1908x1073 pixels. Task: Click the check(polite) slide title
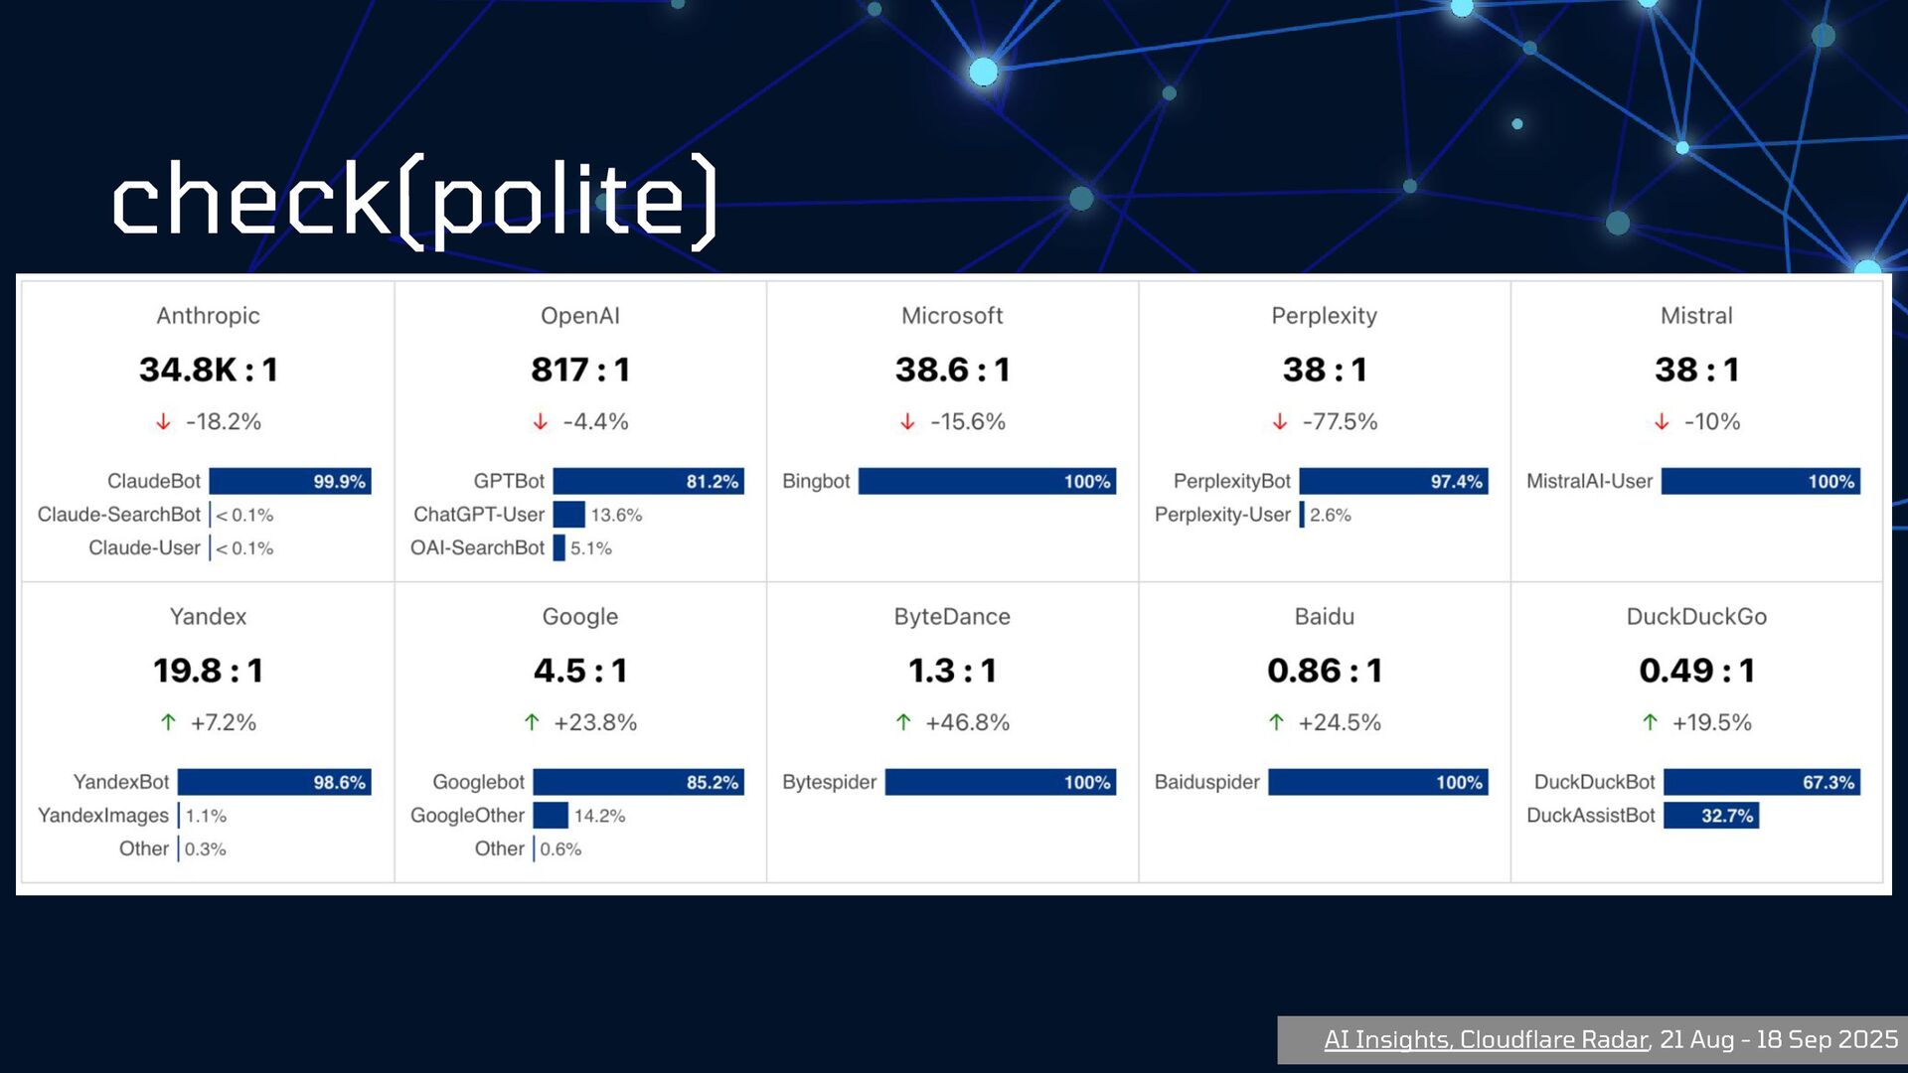click(x=414, y=202)
